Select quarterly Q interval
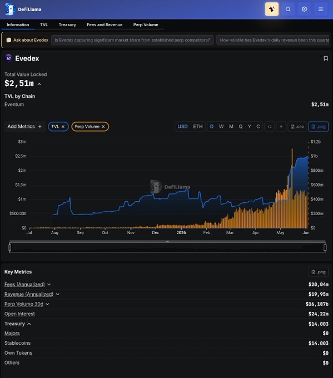 point(240,127)
